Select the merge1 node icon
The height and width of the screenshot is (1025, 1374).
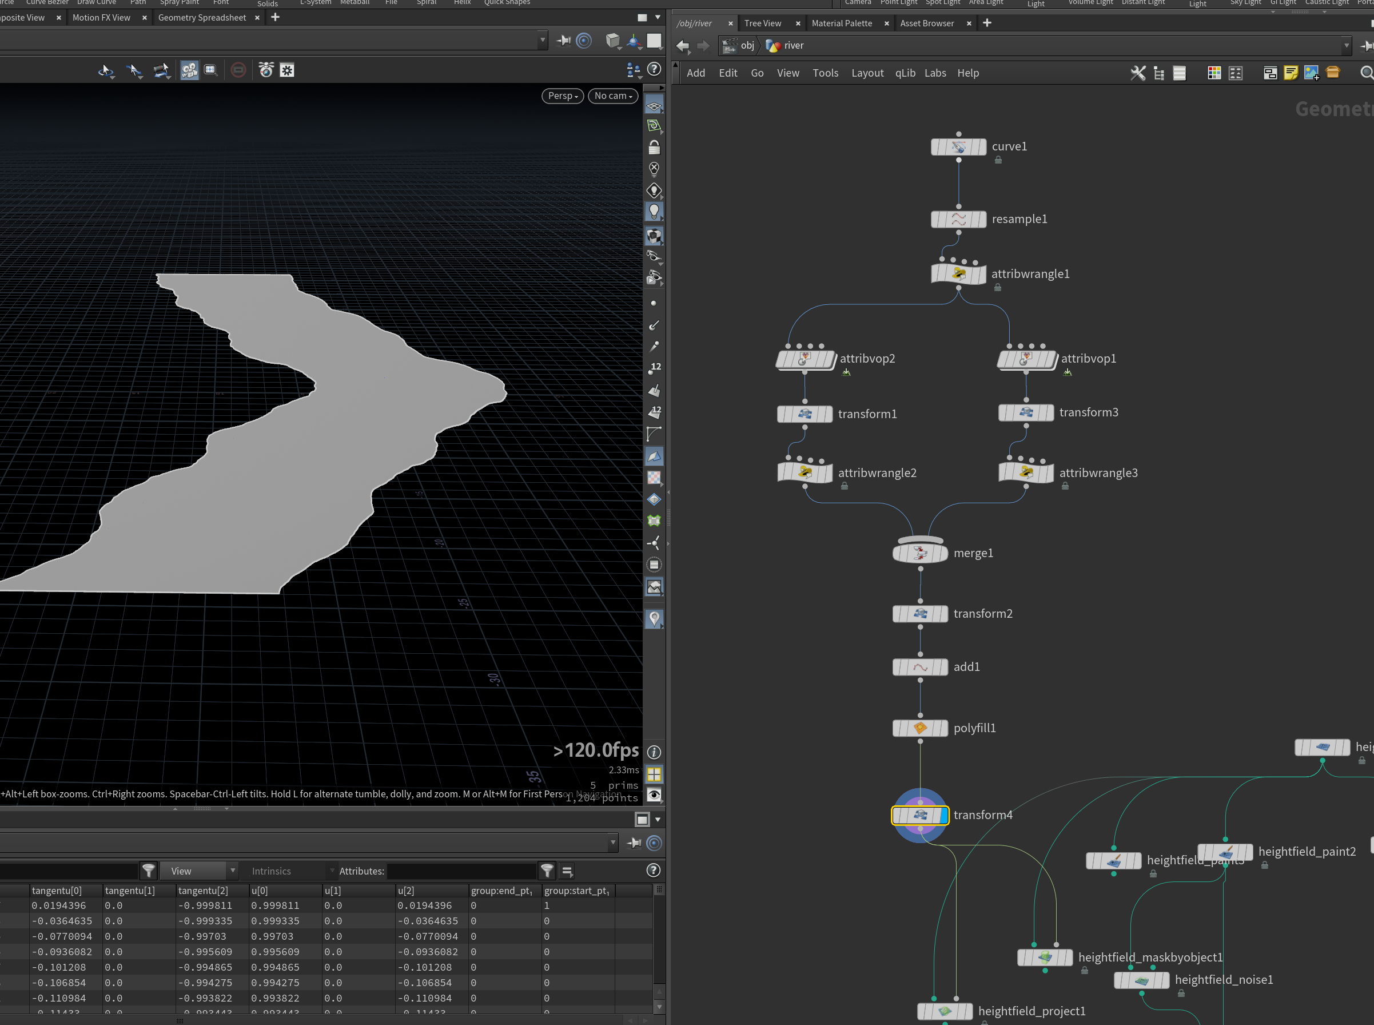920,553
